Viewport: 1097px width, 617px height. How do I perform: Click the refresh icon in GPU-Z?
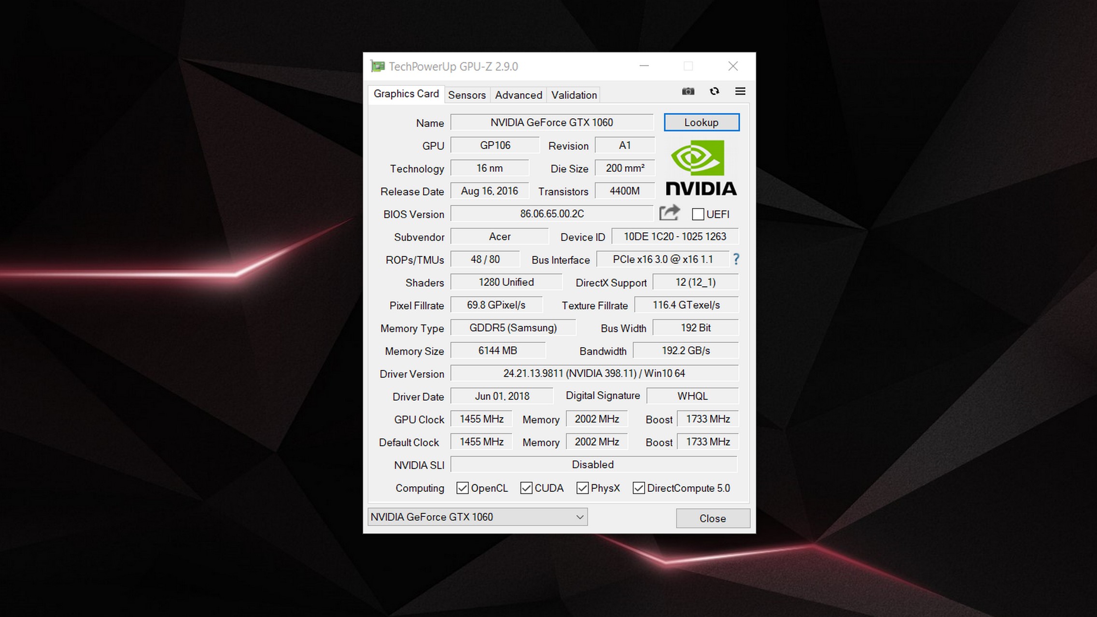[715, 91]
